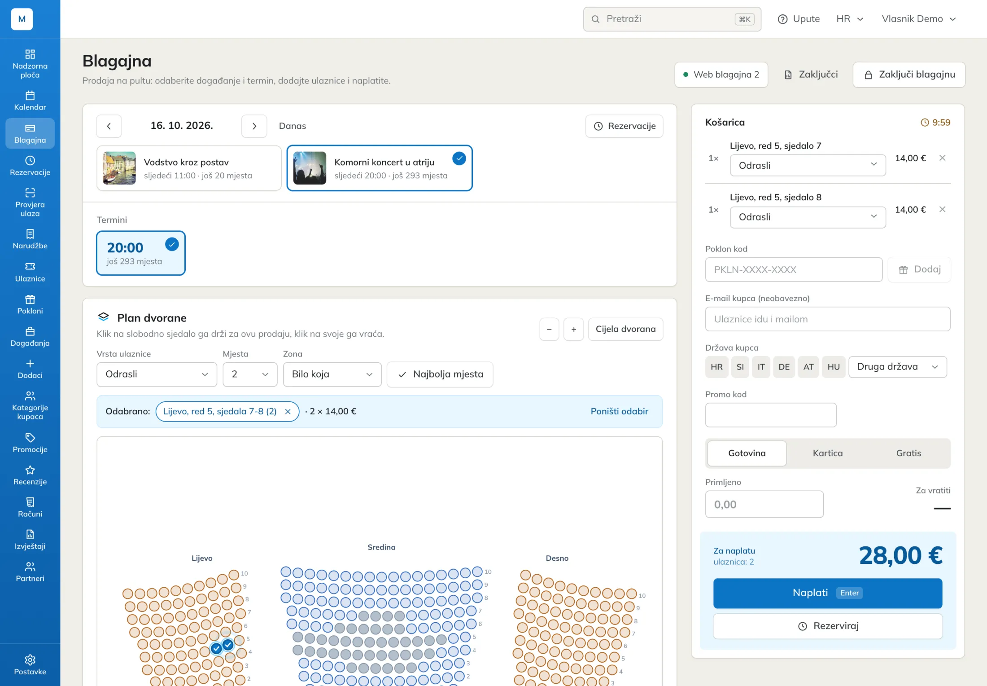This screenshot has width=987, height=686.
Task: Open Provjera ulaza scanner page
Action: point(30,202)
